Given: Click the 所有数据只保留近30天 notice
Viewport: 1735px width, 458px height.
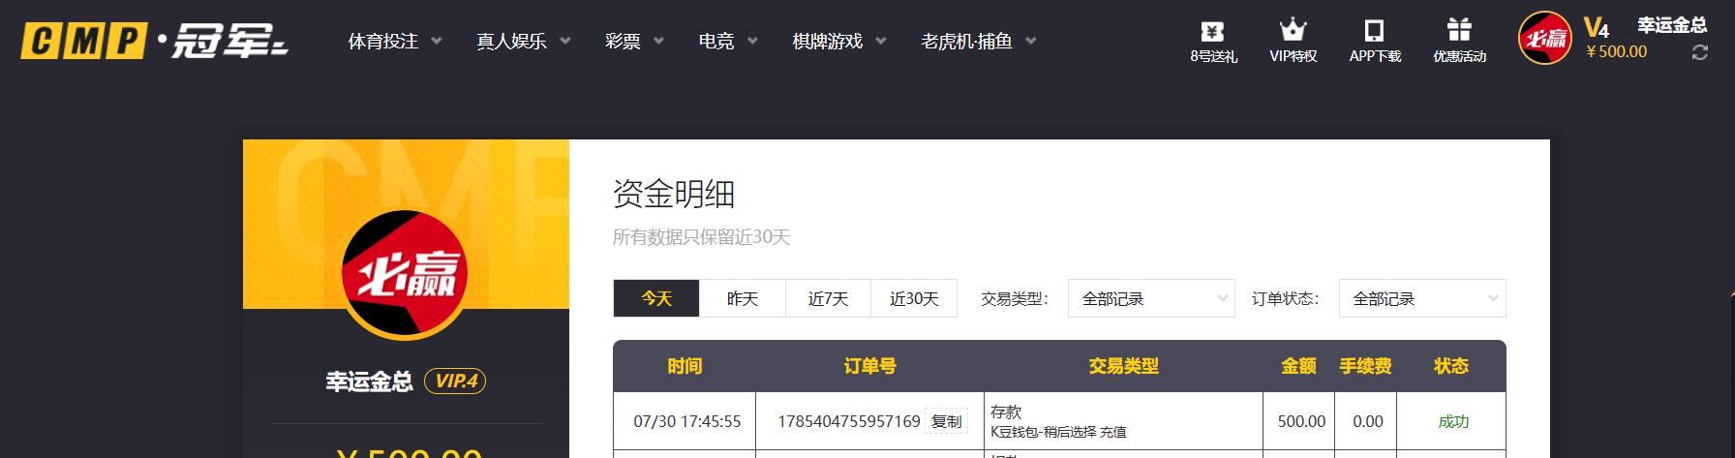Looking at the screenshot, I should [x=701, y=237].
